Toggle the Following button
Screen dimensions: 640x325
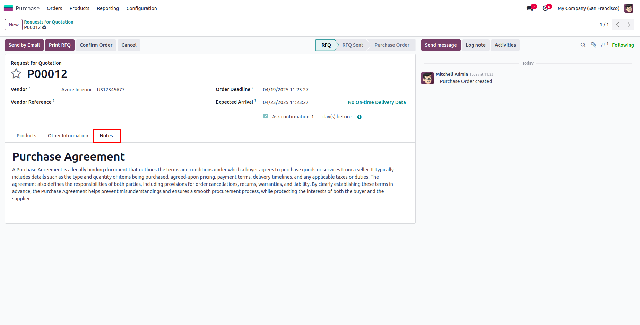point(623,45)
